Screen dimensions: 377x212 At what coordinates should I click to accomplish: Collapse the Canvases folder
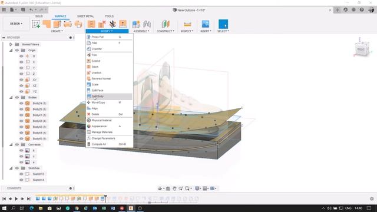[x=11, y=145]
